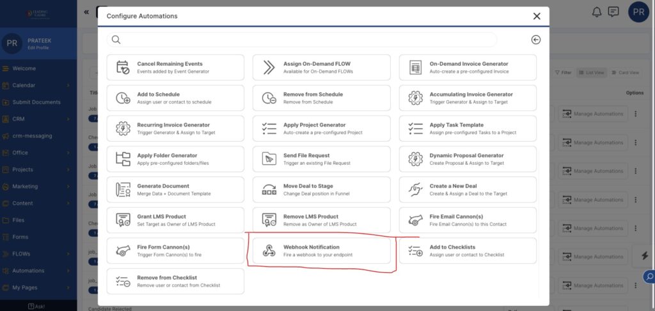Switch to Card View in background page
Viewport: 655px width, 311px height.
pyautogui.click(x=626, y=73)
